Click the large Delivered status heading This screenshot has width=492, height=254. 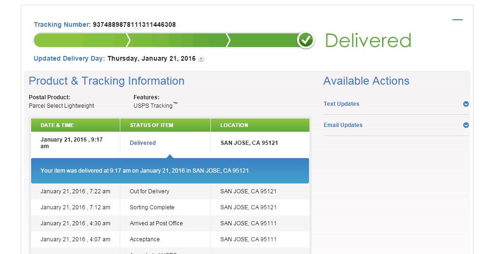pyautogui.click(x=368, y=40)
